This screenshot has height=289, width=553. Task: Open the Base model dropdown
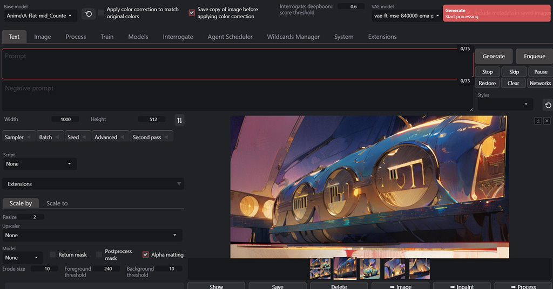[40, 16]
